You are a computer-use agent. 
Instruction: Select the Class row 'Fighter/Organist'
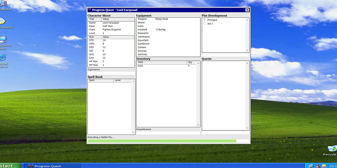(111, 30)
